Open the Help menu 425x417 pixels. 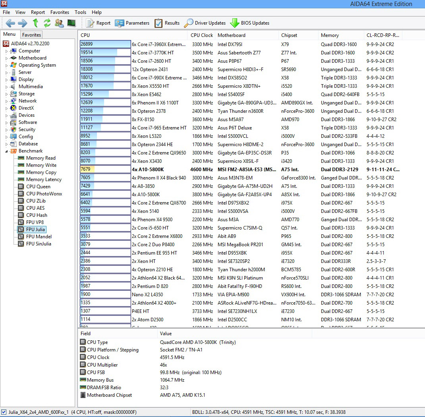coord(97,12)
